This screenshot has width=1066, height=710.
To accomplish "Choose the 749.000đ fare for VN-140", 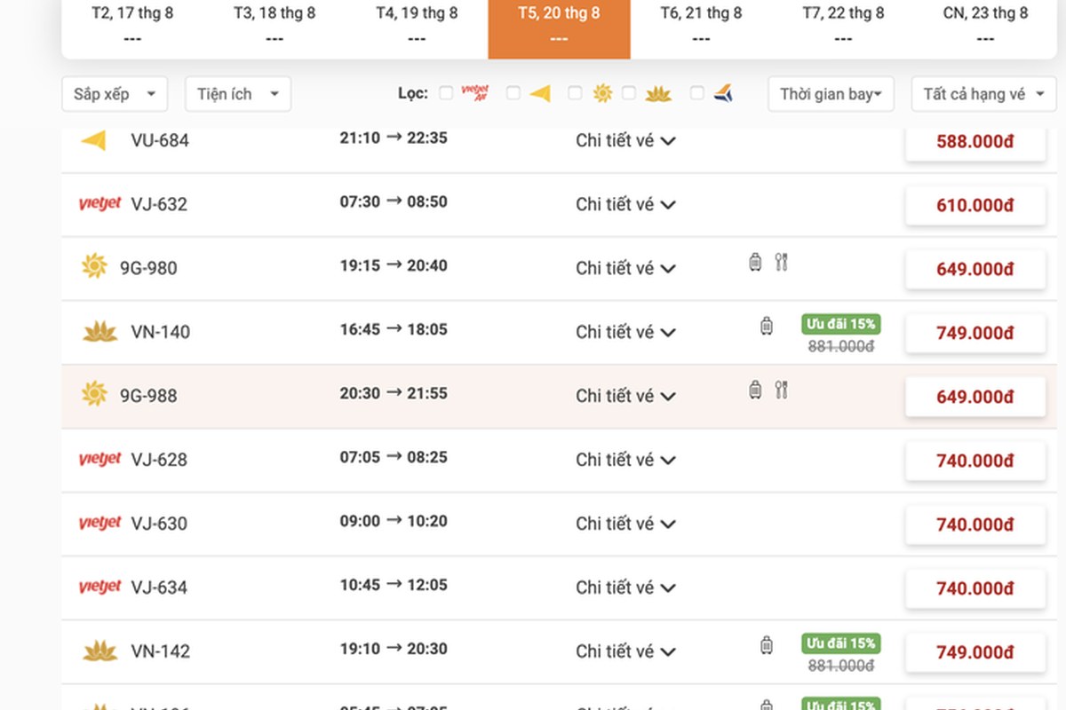I will (975, 333).
